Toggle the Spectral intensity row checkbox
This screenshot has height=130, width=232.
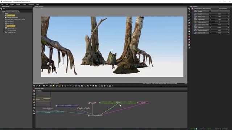(x=195, y=30)
